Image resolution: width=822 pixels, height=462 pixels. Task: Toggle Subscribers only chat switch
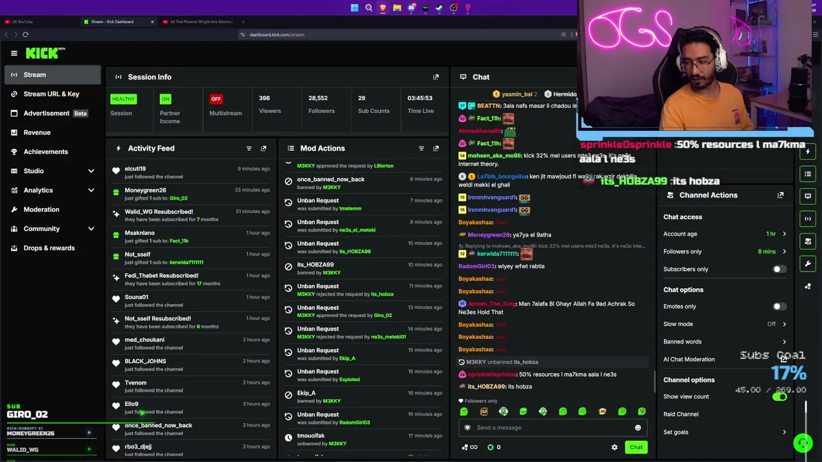point(779,269)
